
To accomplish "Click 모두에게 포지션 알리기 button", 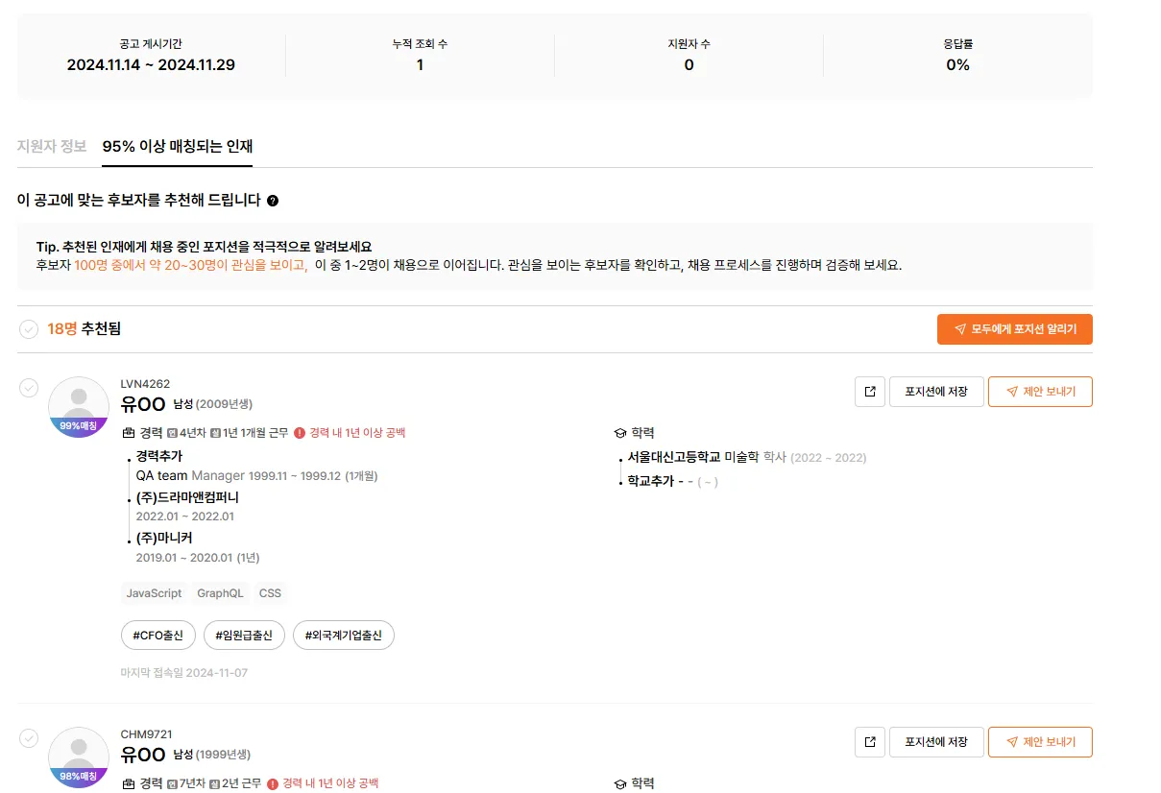I will tap(1015, 329).
